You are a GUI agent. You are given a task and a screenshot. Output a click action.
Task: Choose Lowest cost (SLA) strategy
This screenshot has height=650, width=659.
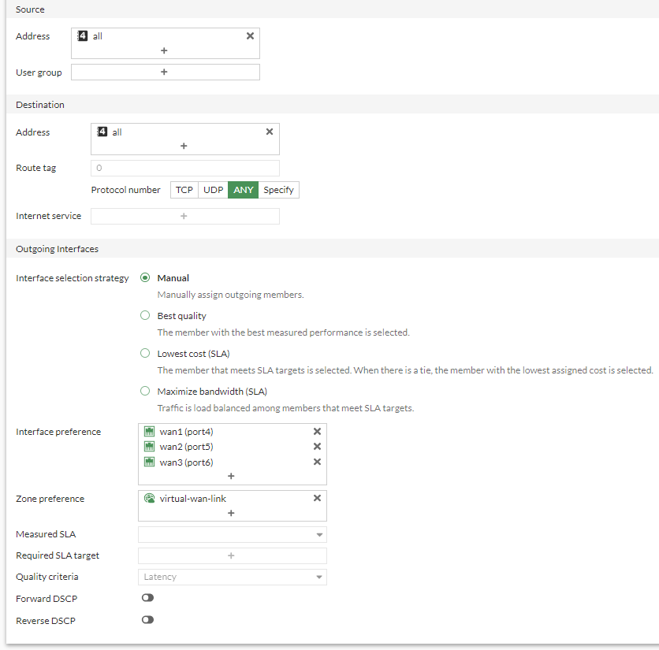pos(144,354)
